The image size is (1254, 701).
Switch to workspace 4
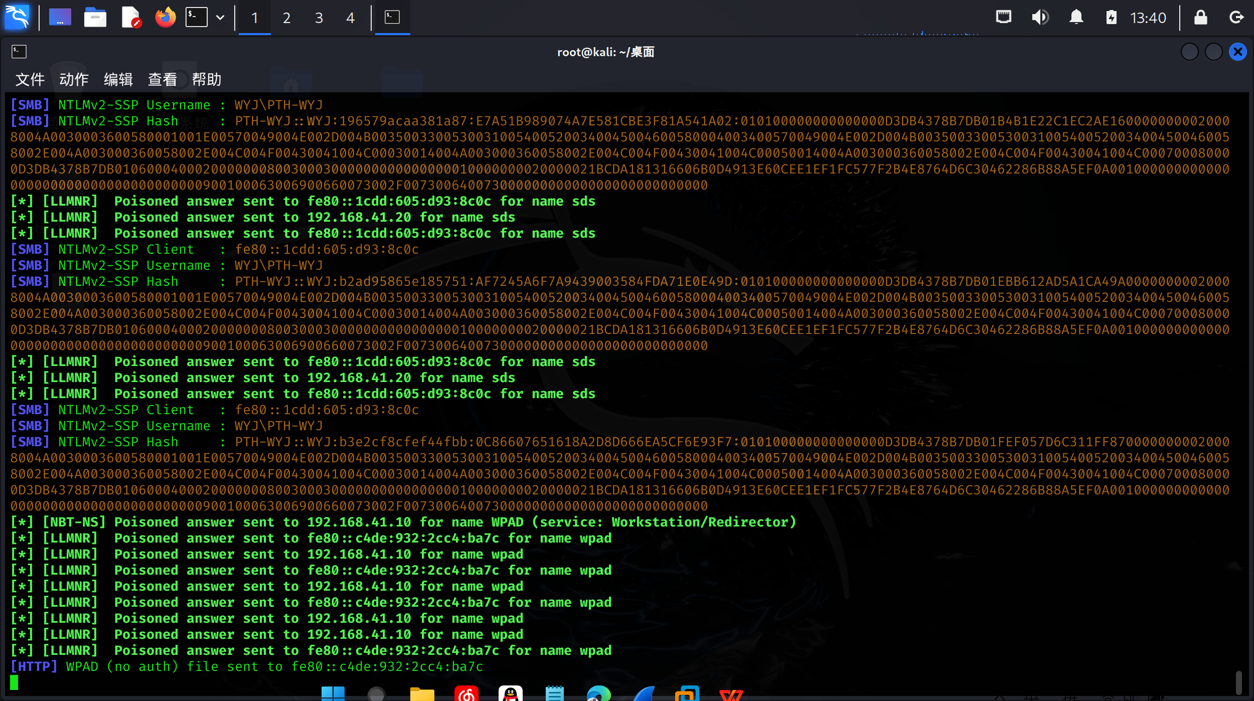point(350,18)
